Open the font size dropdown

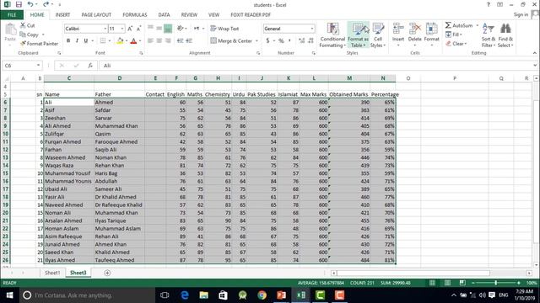coord(122,29)
